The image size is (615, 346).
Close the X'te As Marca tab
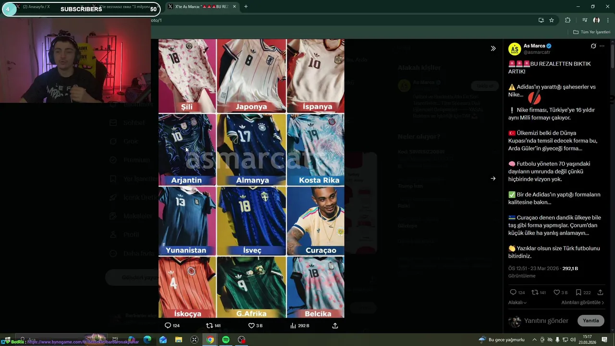[x=234, y=7]
